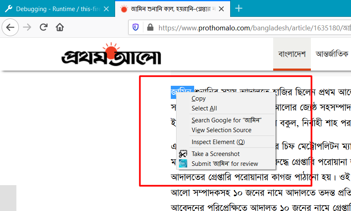Close the Prothom Alo article tab
This screenshot has height=211, width=351.
221,9
